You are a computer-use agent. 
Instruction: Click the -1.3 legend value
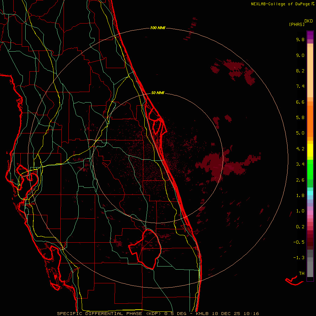299,258
